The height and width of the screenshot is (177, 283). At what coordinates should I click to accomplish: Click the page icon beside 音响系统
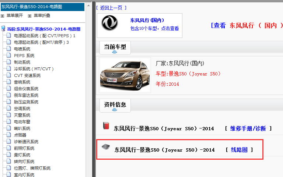click(x=9, y=82)
